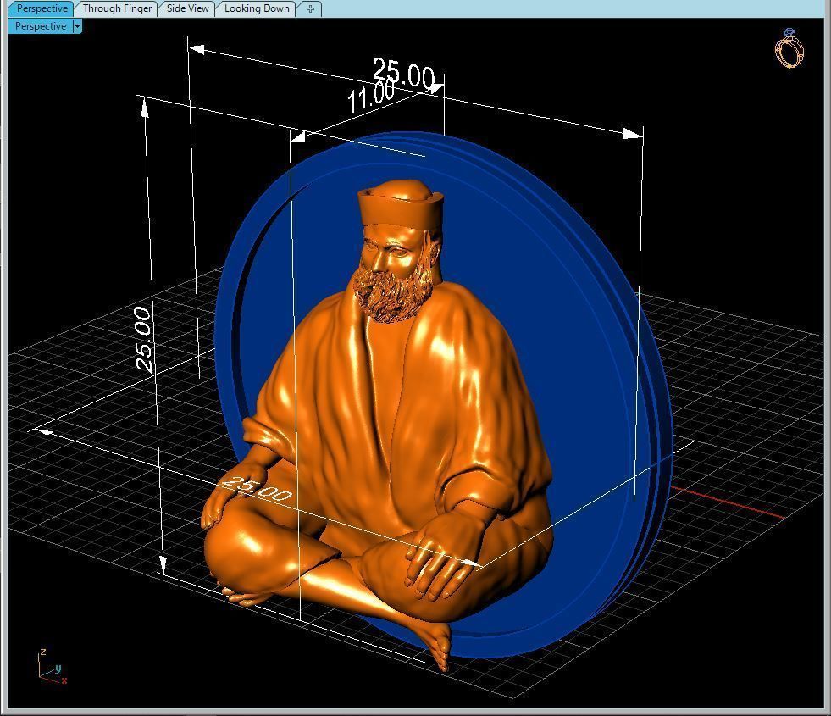Open the Perspective viewport title dropdown arrow
This screenshot has height=716, width=831.
(77, 26)
